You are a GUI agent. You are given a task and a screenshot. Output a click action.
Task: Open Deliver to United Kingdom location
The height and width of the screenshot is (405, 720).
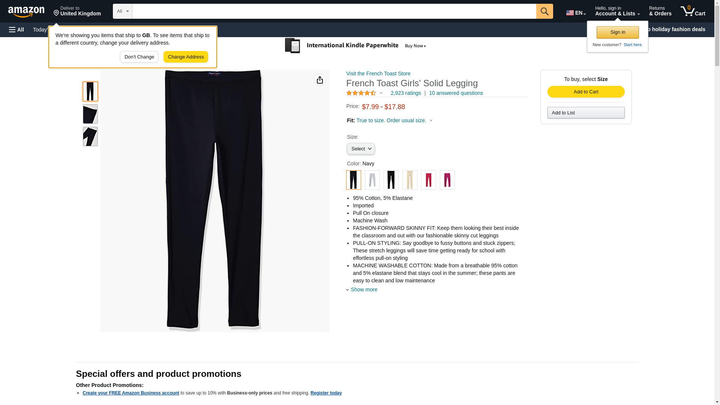tap(77, 11)
